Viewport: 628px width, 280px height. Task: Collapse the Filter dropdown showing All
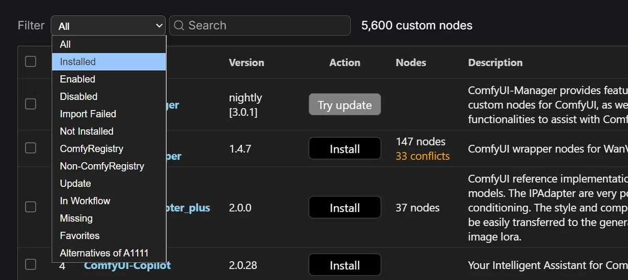[108, 26]
